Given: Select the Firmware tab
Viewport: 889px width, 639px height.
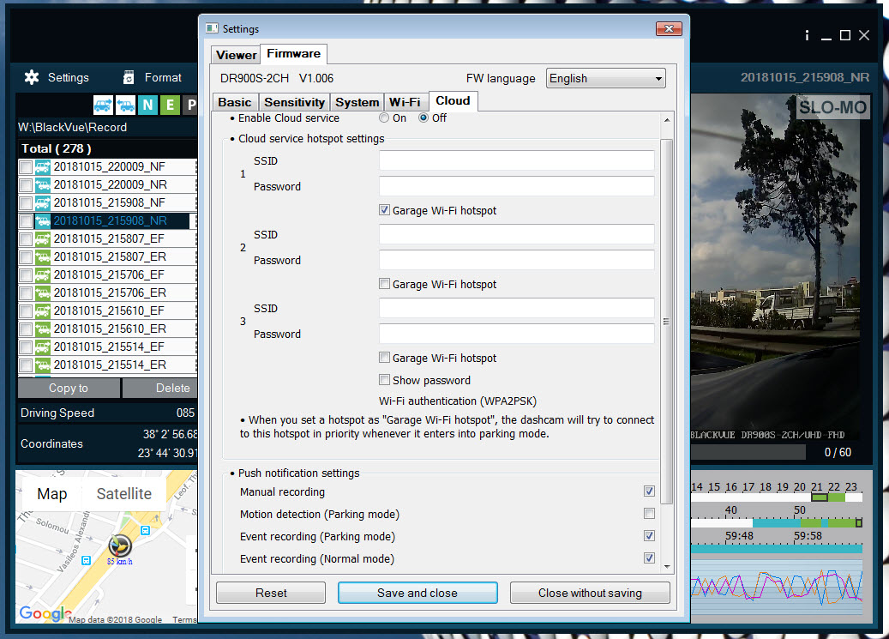Looking at the screenshot, I should point(294,54).
